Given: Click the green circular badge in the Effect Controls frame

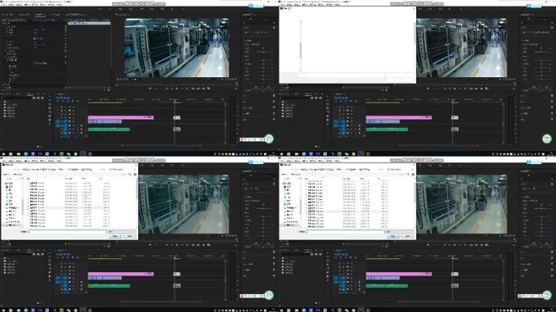Looking at the screenshot, I should tap(269, 139).
